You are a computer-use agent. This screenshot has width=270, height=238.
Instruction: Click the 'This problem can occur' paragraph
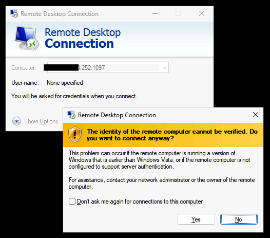click(159, 160)
